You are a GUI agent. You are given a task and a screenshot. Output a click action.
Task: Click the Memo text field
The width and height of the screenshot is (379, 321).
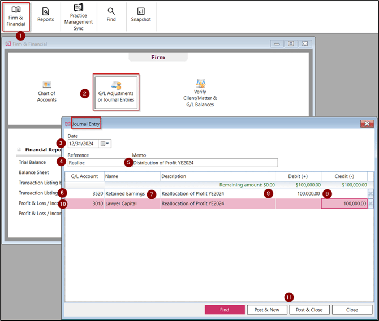[204, 163]
